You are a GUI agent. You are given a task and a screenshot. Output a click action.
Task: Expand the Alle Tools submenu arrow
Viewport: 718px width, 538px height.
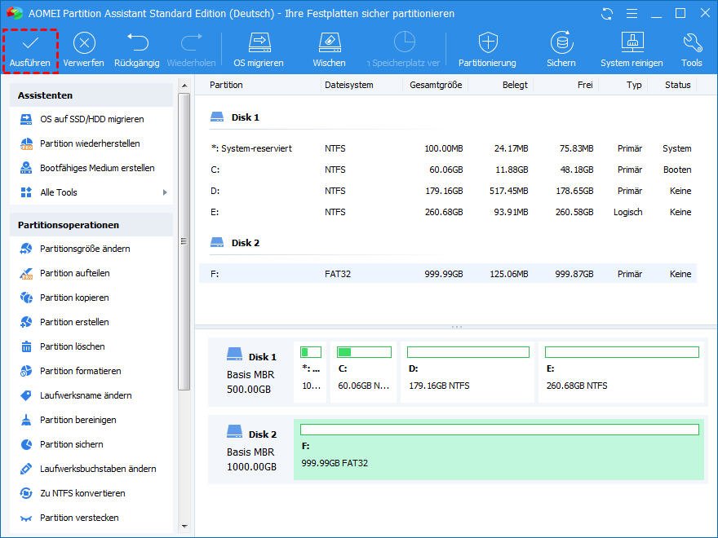(165, 192)
